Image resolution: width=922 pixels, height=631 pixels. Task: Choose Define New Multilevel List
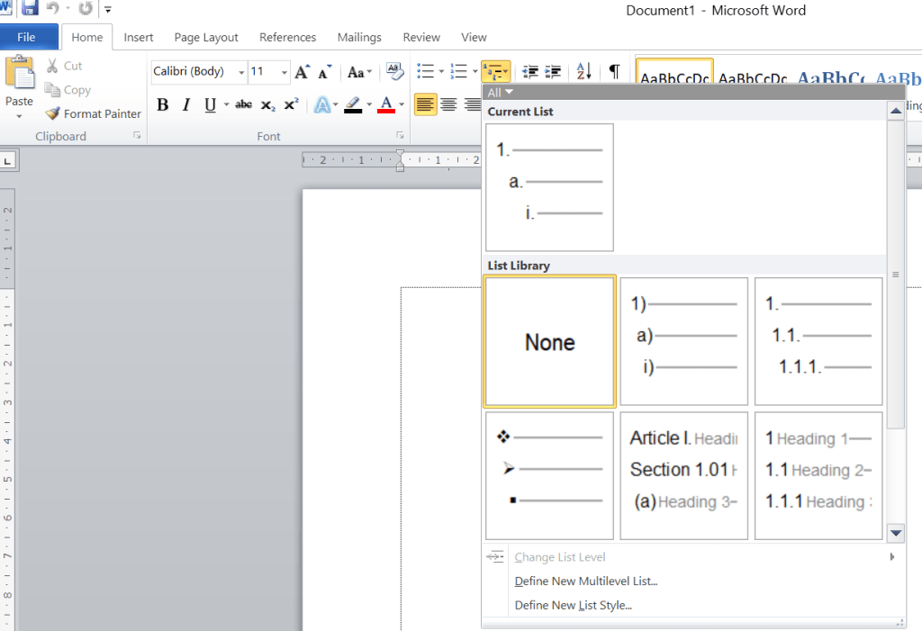(x=585, y=581)
